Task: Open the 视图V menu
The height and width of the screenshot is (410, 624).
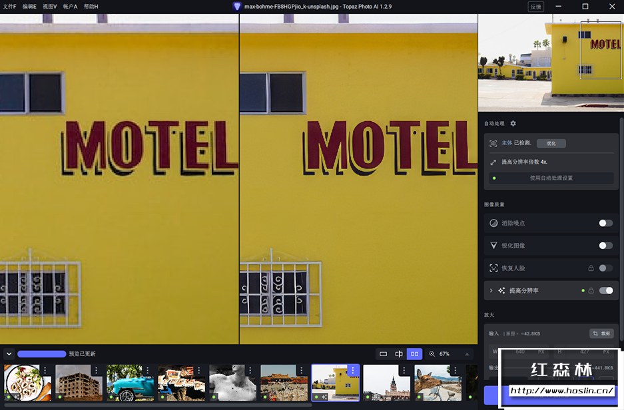Action: pyautogui.click(x=50, y=7)
